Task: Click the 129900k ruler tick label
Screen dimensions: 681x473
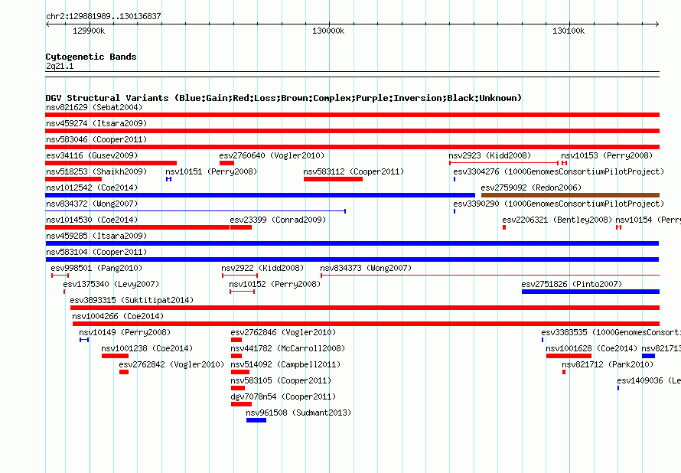Action: pyautogui.click(x=89, y=31)
